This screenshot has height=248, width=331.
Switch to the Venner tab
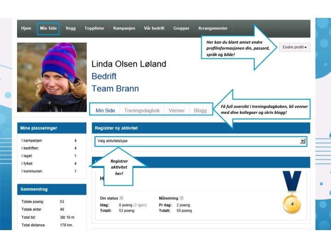(177, 111)
